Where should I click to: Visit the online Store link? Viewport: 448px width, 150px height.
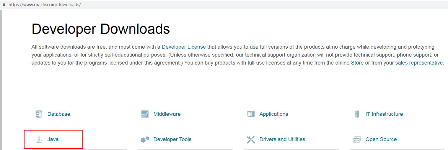[357, 63]
